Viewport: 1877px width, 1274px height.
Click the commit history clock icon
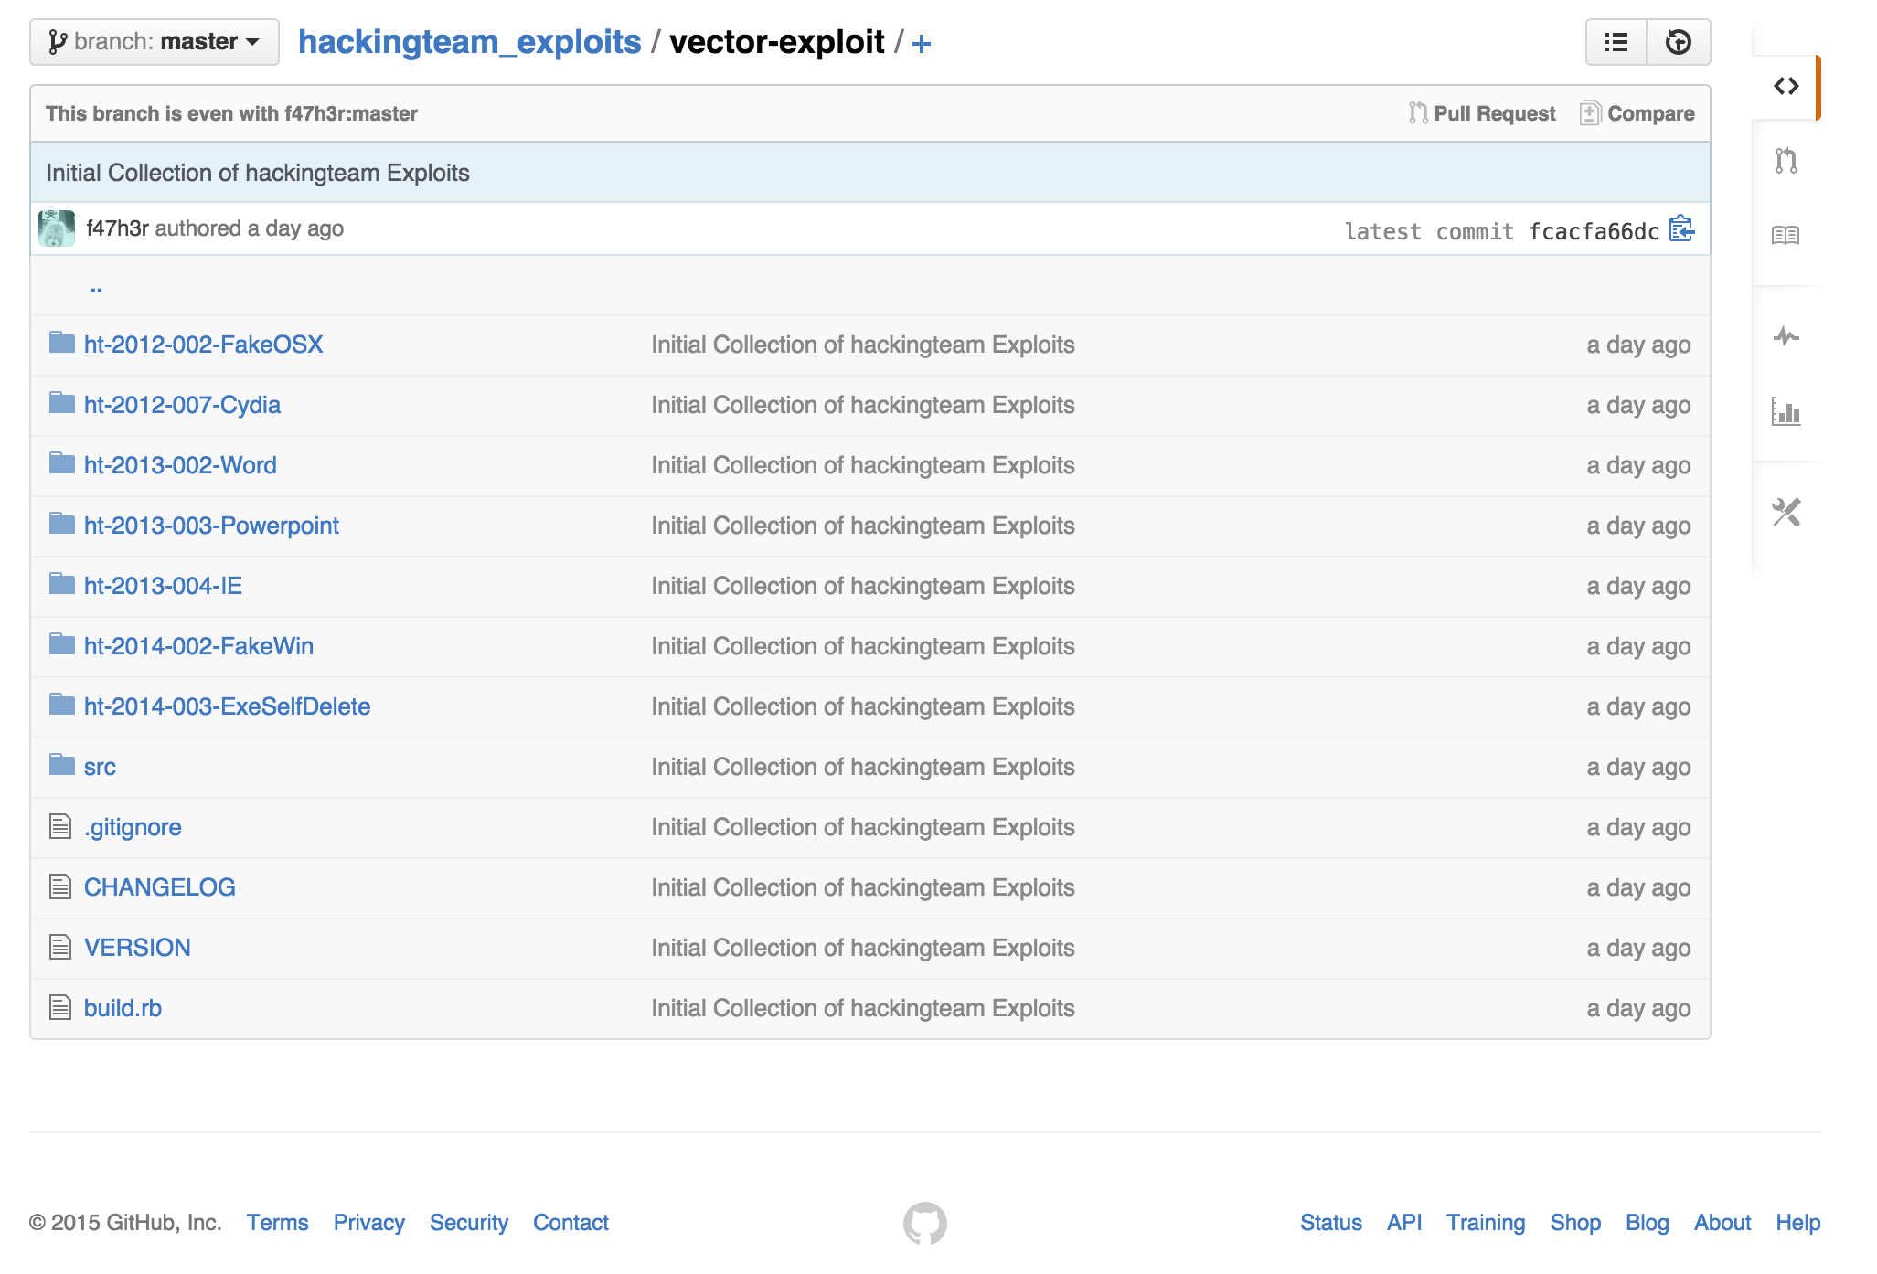1678,42
